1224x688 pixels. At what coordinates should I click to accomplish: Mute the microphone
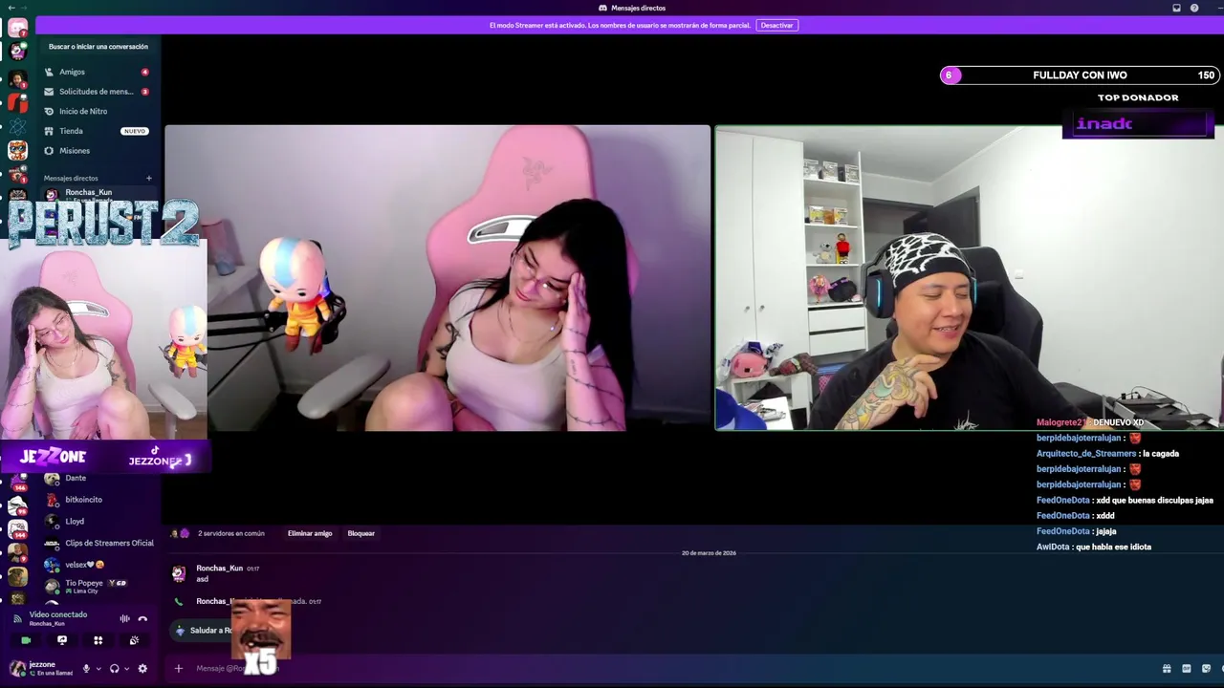pyautogui.click(x=86, y=669)
